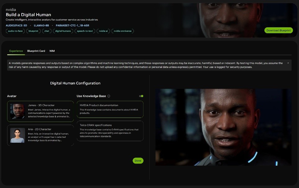Open the NIM tab
Image resolution: width=299 pixels, height=188 pixels.
[x=52, y=51]
